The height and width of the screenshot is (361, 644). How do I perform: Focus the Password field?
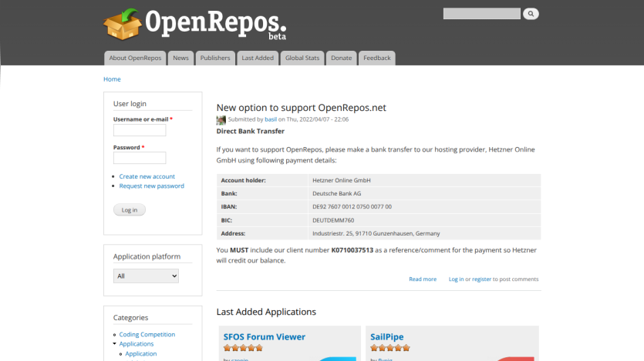click(x=140, y=158)
